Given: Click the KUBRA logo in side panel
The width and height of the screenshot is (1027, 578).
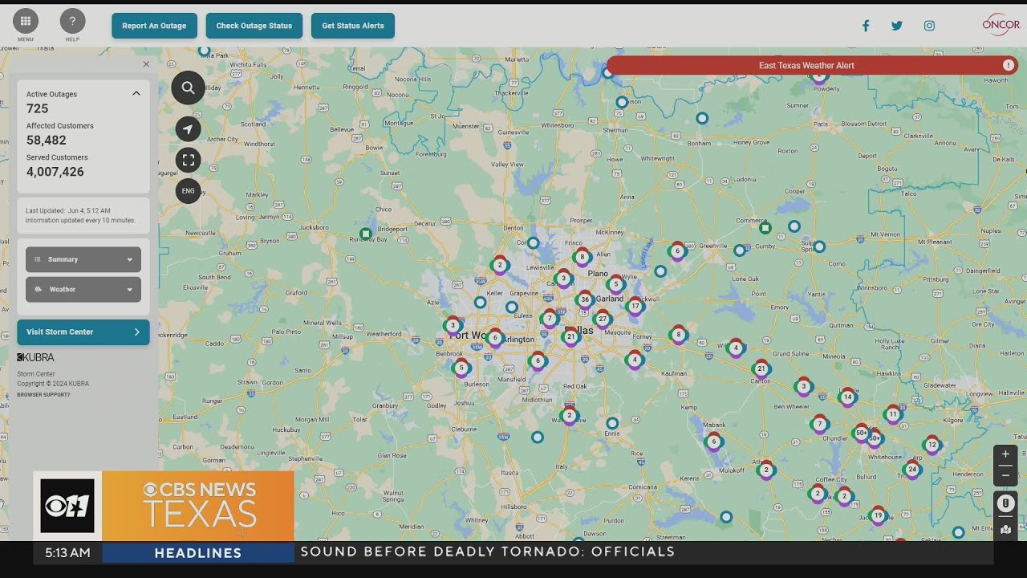Looking at the screenshot, I should click(36, 357).
